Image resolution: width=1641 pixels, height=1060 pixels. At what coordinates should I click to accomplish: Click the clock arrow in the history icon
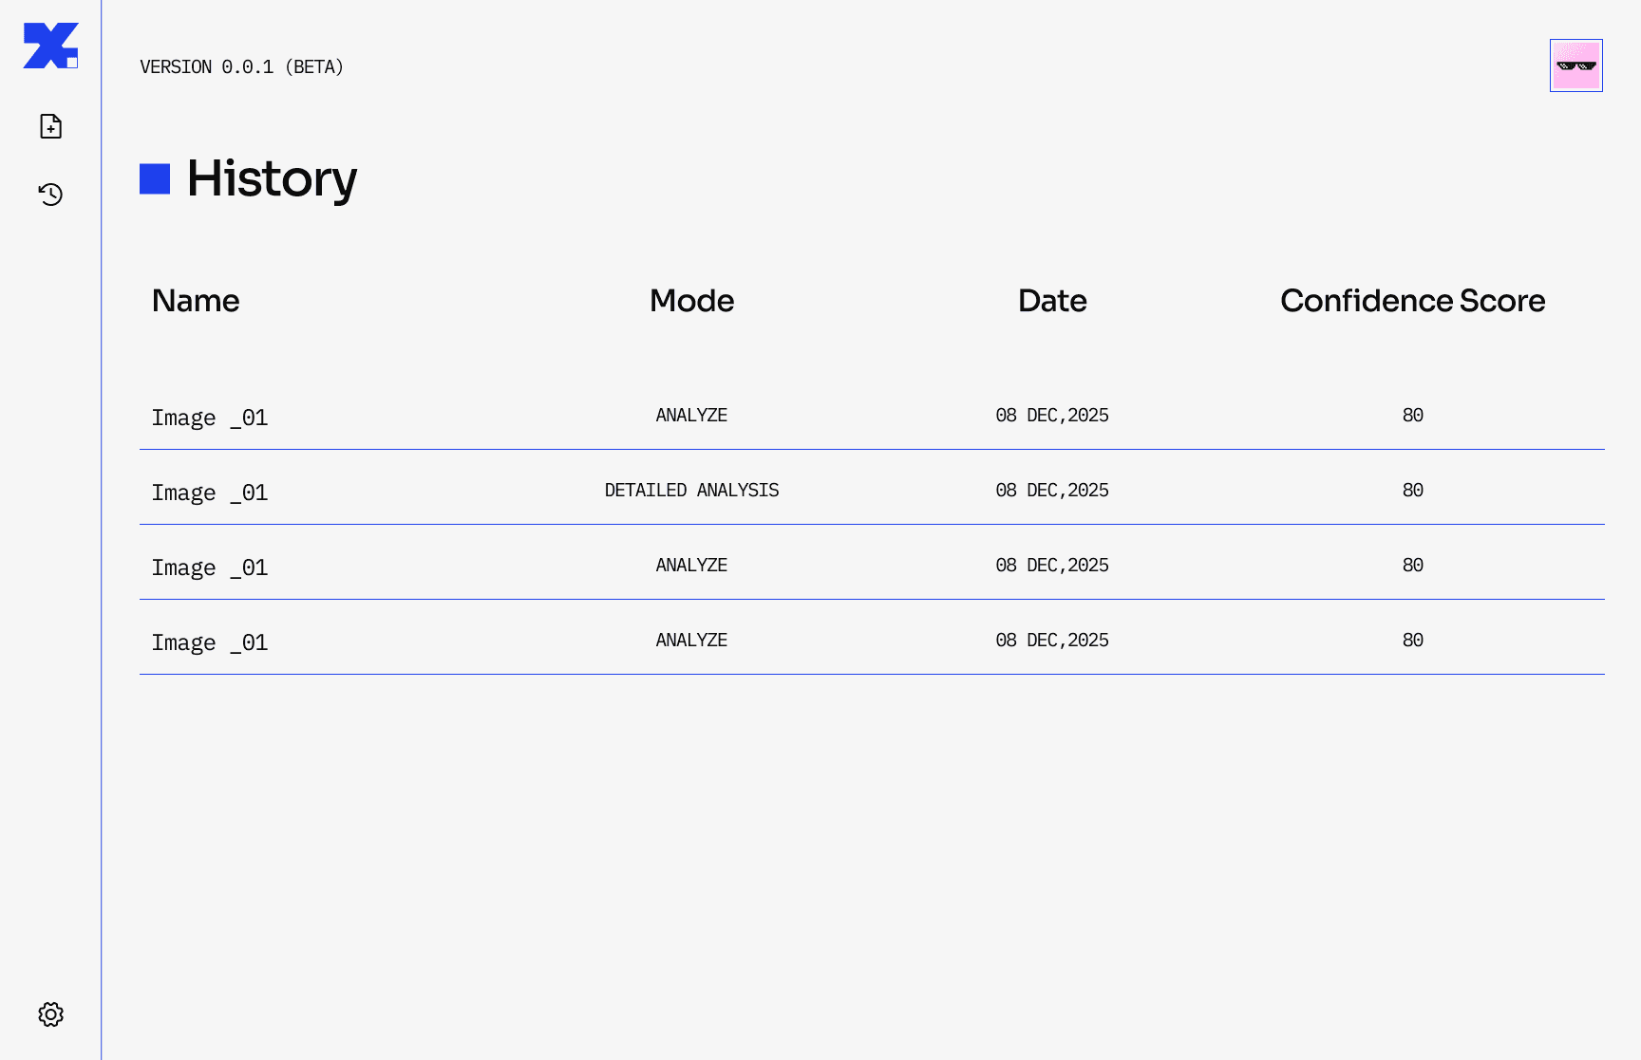44,189
